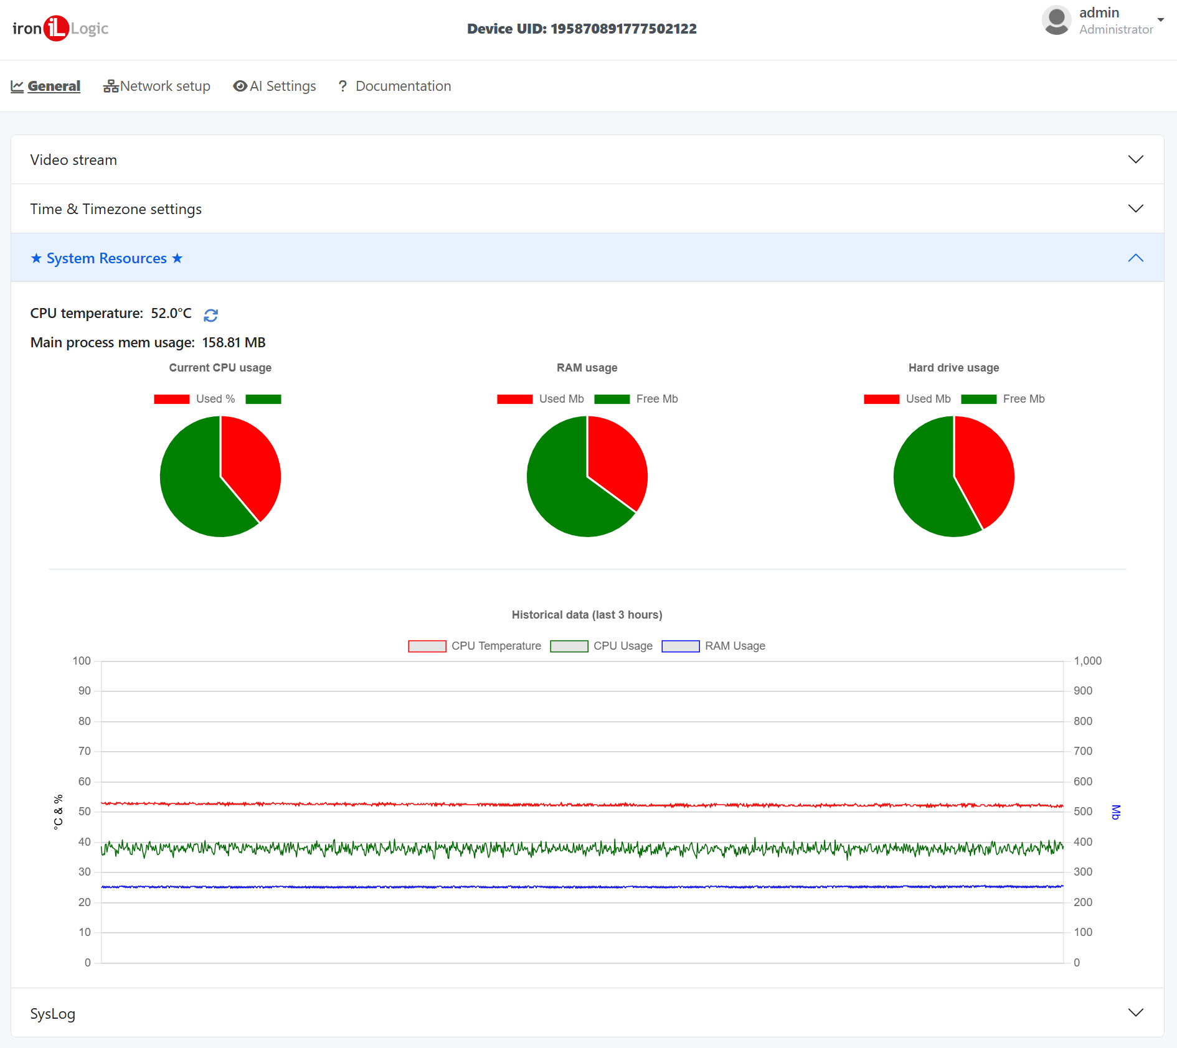Image resolution: width=1177 pixels, height=1048 pixels.
Task: Open the AI Settings tab
Action: (x=283, y=87)
